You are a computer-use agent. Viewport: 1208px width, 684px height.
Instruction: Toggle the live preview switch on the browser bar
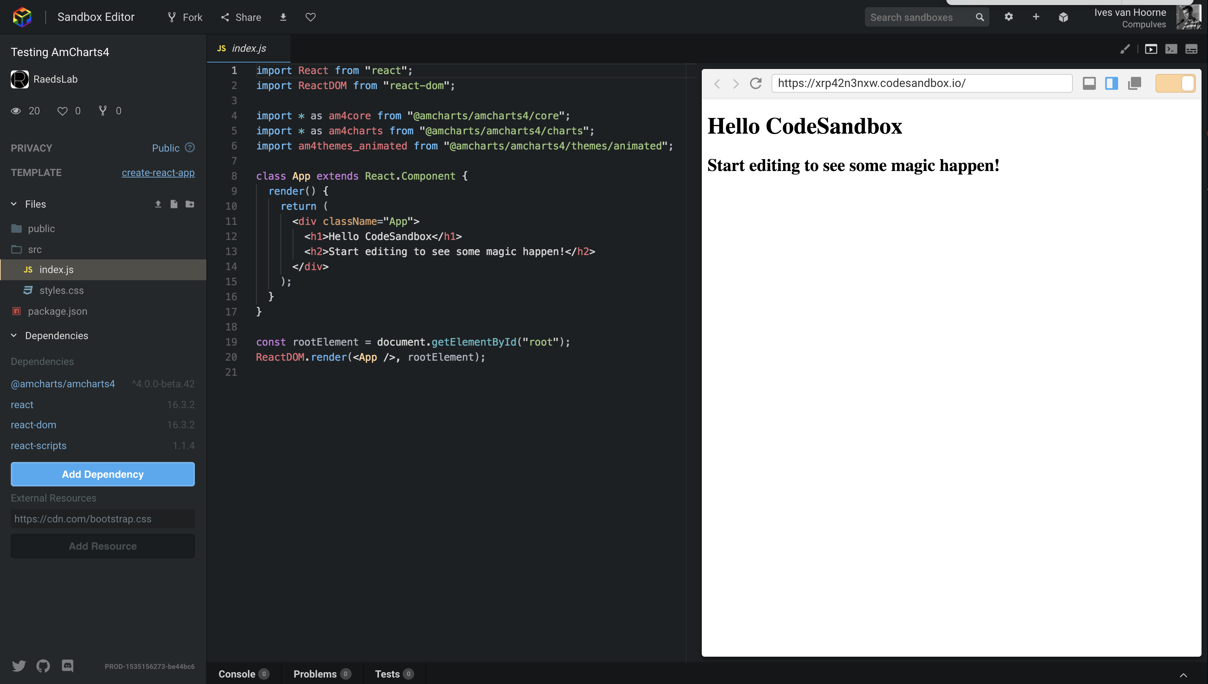[x=1175, y=83]
